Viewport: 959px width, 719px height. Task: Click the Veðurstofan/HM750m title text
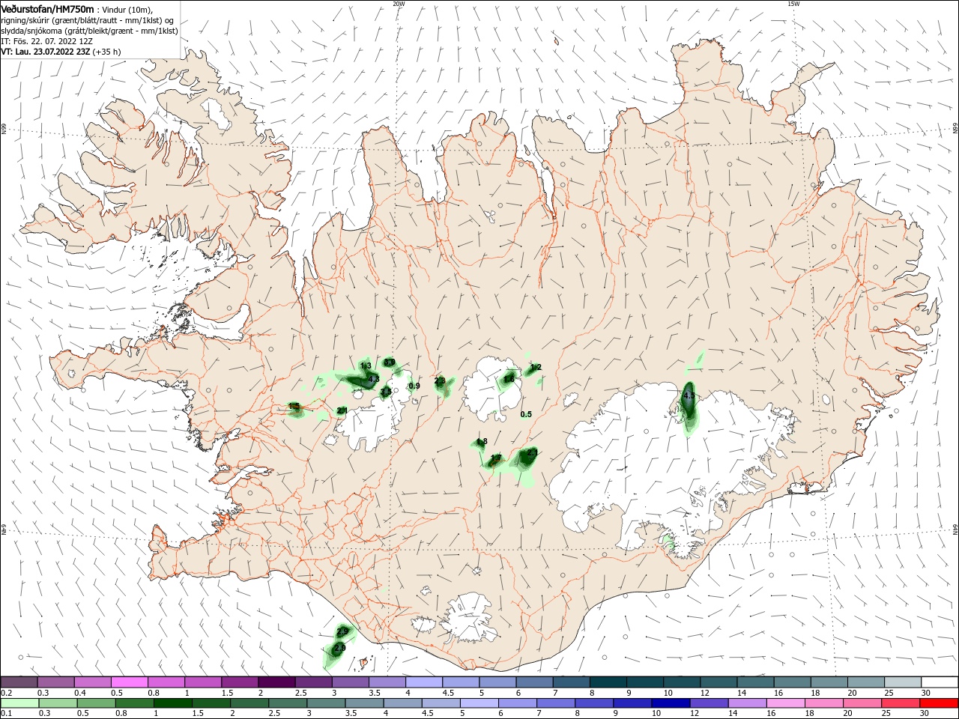[x=47, y=9]
